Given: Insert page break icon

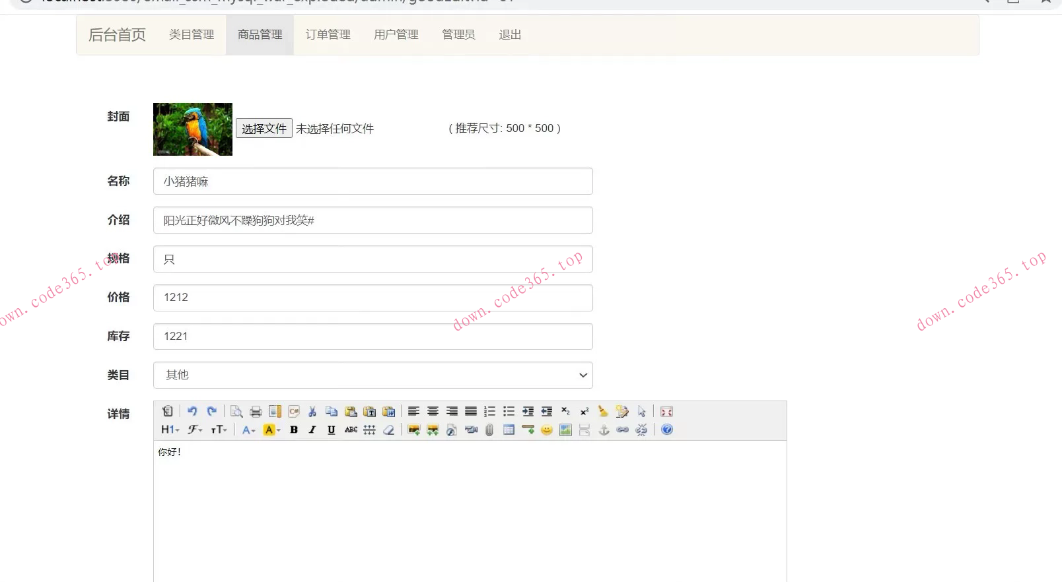Looking at the screenshot, I should pyautogui.click(x=584, y=430).
